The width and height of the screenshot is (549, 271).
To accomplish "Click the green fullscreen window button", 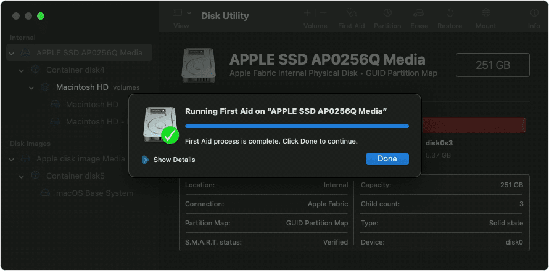I will pyautogui.click(x=41, y=15).
